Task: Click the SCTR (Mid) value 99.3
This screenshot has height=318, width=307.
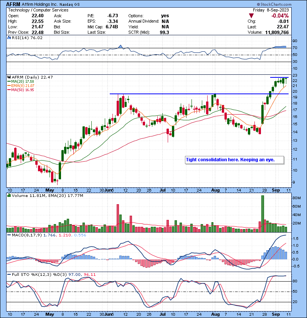Action: 164,33
